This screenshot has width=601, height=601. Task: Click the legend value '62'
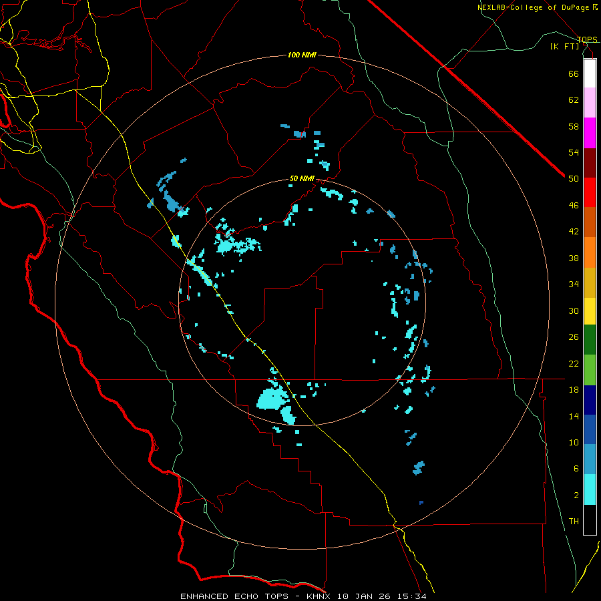[574, 99]
